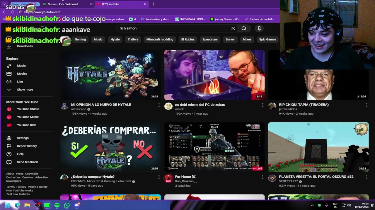
Task: Open the 'IN2C4MA24 | UNN...' bookmark
Action: pyautogui.click(x=190, y=19)
